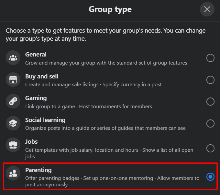Click the Buy and sell storefront icon
220x195 pixels.
(13, 80)
